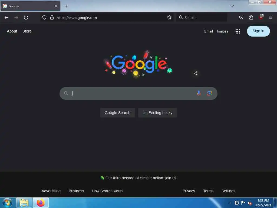Open the Business footer link
The width and height of the screenshot is (277, 208).
click(x=76, y=191)
